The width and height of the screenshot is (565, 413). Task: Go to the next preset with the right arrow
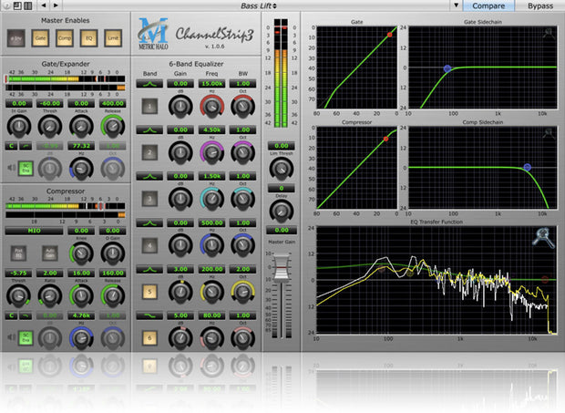pyautogui.click(x=56, y=5)
